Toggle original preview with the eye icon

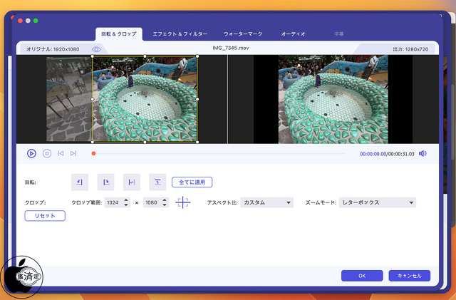[96, 49]
